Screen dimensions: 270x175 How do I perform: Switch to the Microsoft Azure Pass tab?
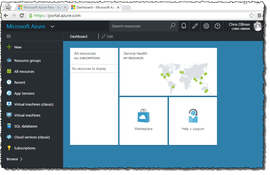[x=42, y=7]
